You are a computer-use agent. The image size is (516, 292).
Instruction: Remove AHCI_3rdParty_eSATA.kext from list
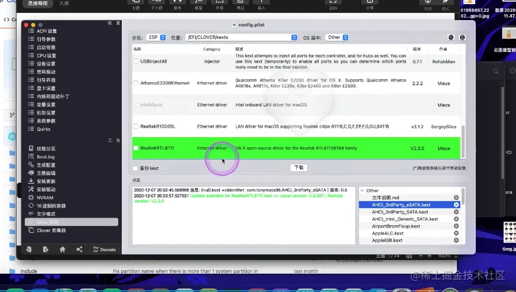tap(456, 205)
